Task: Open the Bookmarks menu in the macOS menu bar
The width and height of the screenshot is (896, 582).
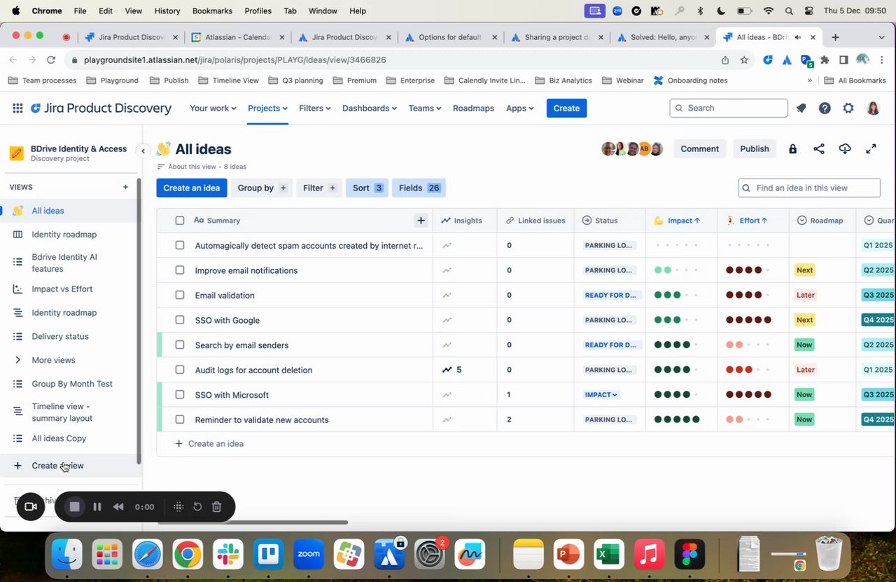Action: (211, 11)
